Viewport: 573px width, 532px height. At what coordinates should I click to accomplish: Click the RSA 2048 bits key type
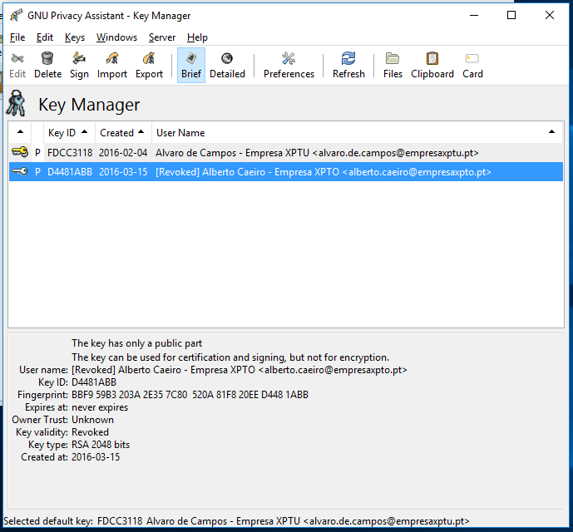pyautogui.click(x=101, y=445)
